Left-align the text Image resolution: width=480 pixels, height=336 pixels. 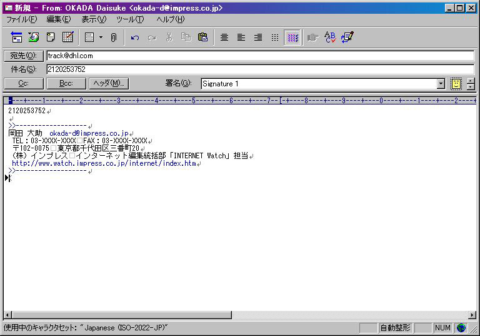[x=241, y=38]
